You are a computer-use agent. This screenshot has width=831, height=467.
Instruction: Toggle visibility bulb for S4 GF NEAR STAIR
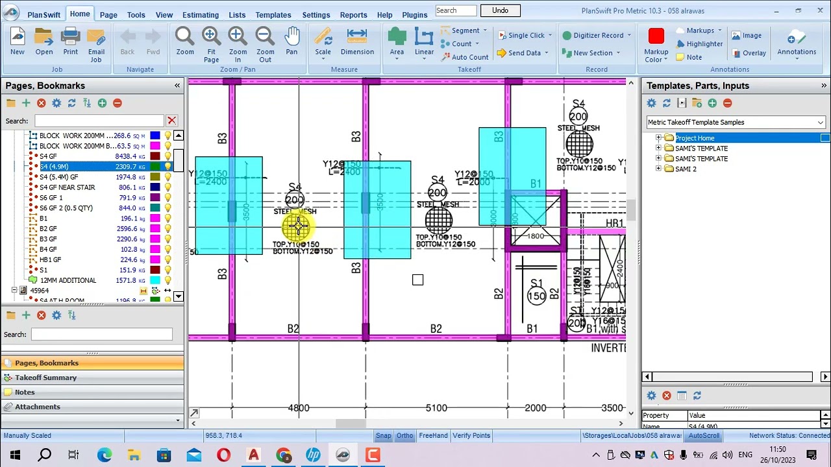(x=167, y=187)
